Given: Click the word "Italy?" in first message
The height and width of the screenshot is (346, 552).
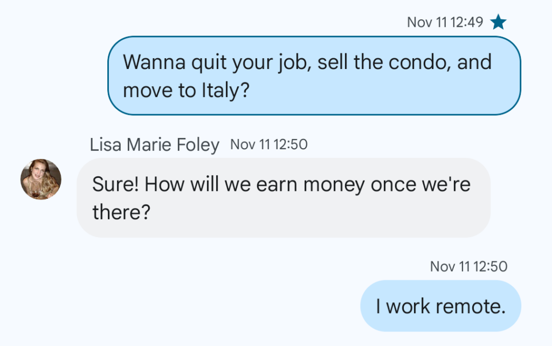Looking at the screenshot, I should pyautogui.click(x=226, y=90).
